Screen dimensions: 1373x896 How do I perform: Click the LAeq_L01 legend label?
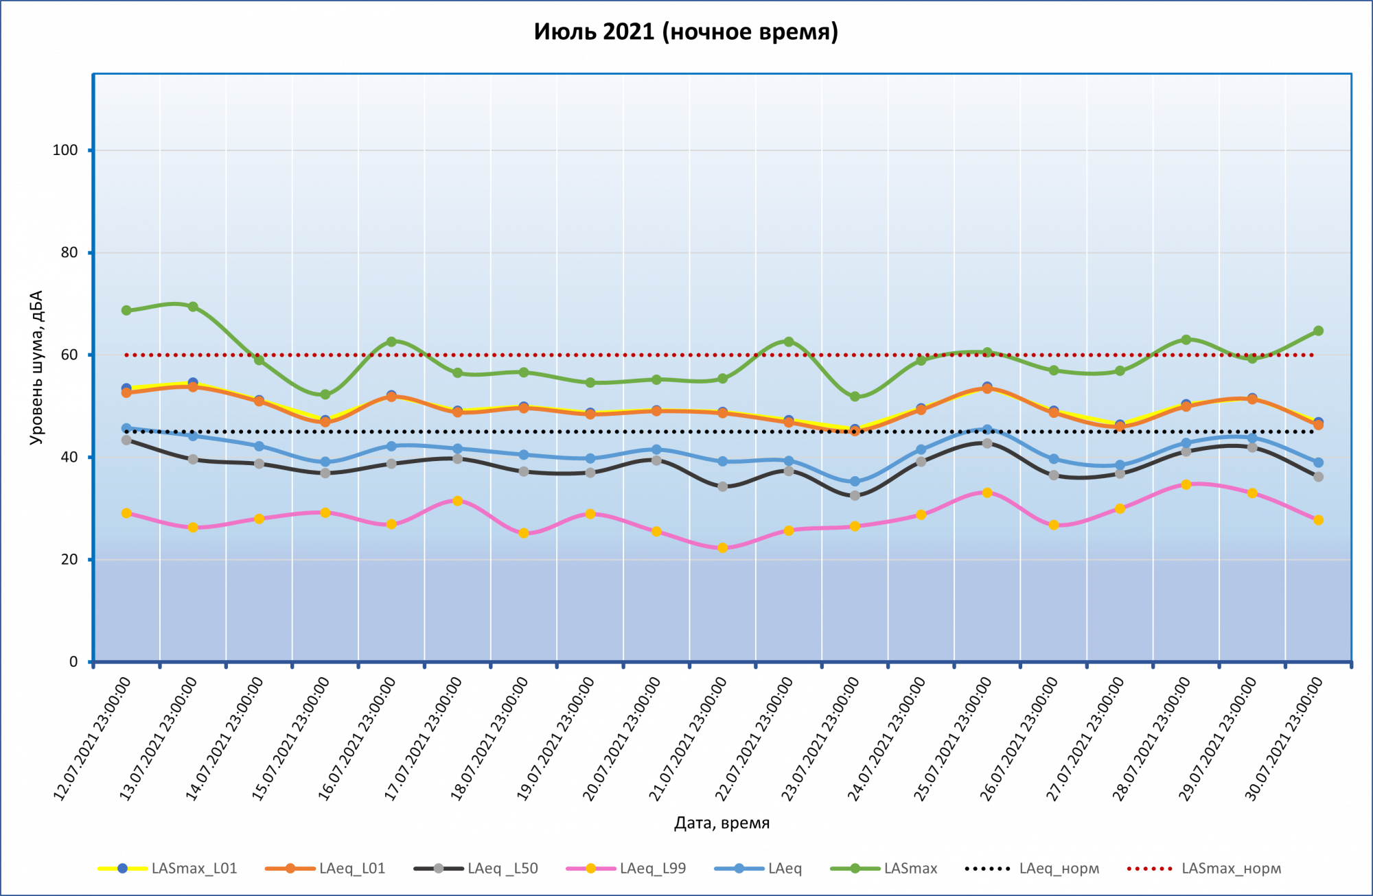[x=352, y=869]
